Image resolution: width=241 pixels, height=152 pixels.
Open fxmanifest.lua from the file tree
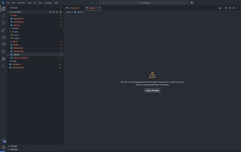click(18, 68)
